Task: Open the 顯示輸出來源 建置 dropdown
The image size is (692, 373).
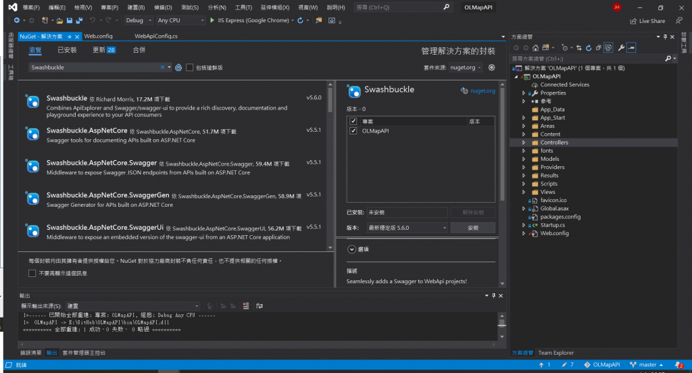Action: click(133, 306)
